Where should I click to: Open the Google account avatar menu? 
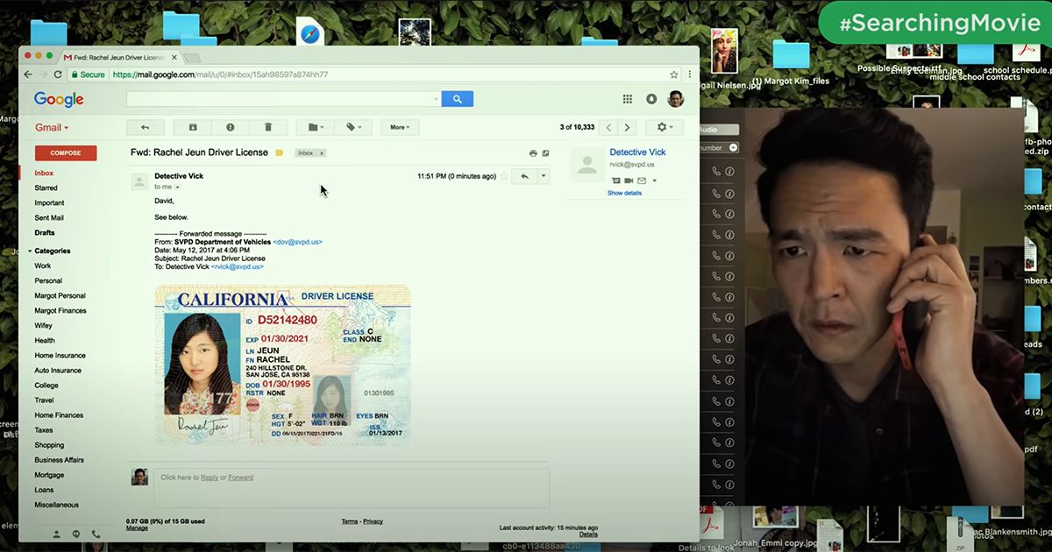676,99
